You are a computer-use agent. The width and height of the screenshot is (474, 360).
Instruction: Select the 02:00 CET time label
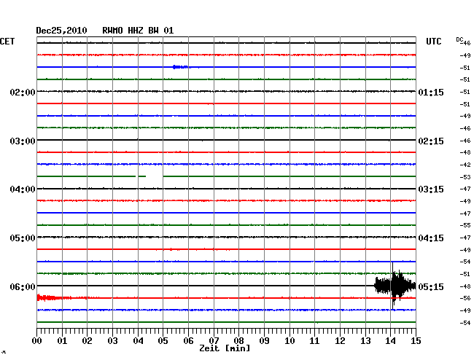click(x=23, y=92)
